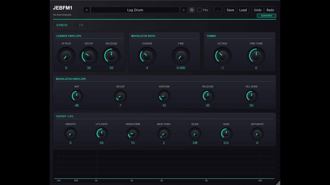Go to next preset with right arrow
Image resolution: width=330 pixels, height=185 pixels.
pyautogui.click(x=184, y=10)
